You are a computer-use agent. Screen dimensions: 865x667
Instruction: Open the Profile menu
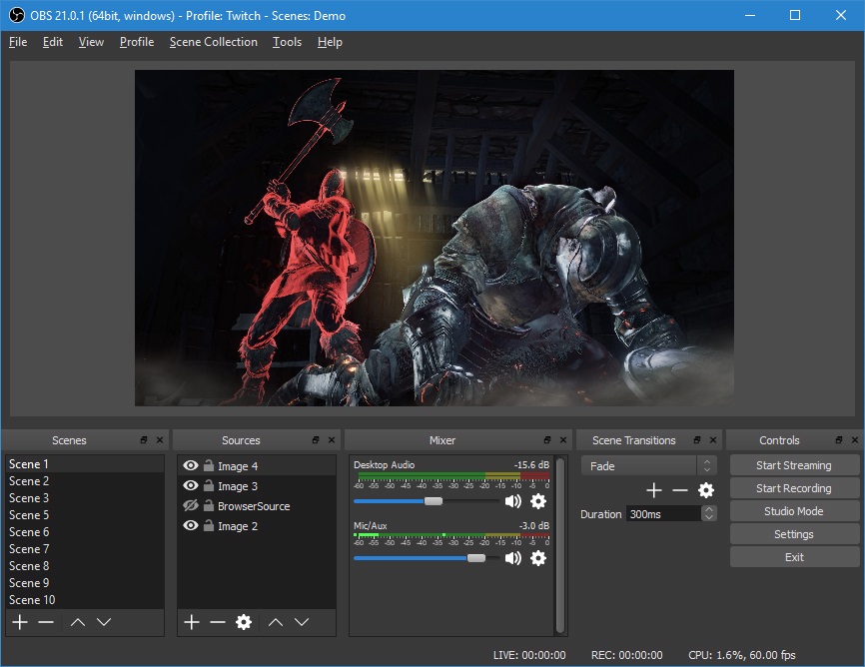coord(137,42)
